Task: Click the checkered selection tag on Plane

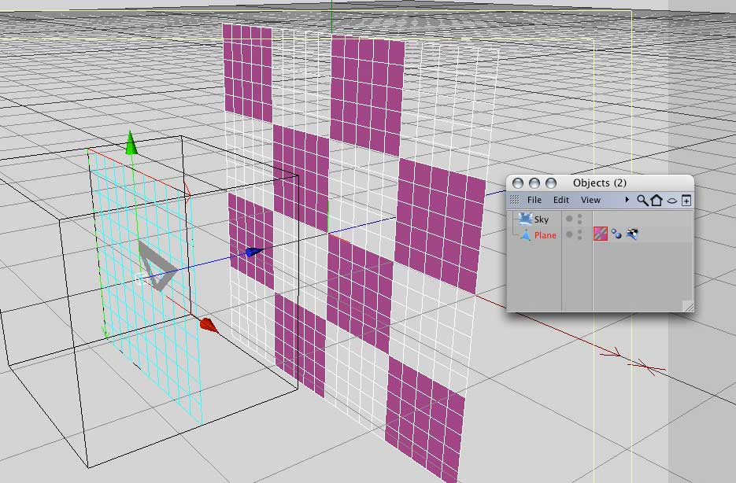Action: pos(632,234)
